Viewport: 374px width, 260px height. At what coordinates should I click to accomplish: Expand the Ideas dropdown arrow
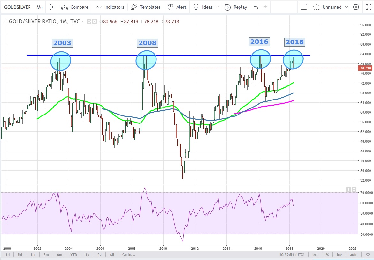click(218, 7)
